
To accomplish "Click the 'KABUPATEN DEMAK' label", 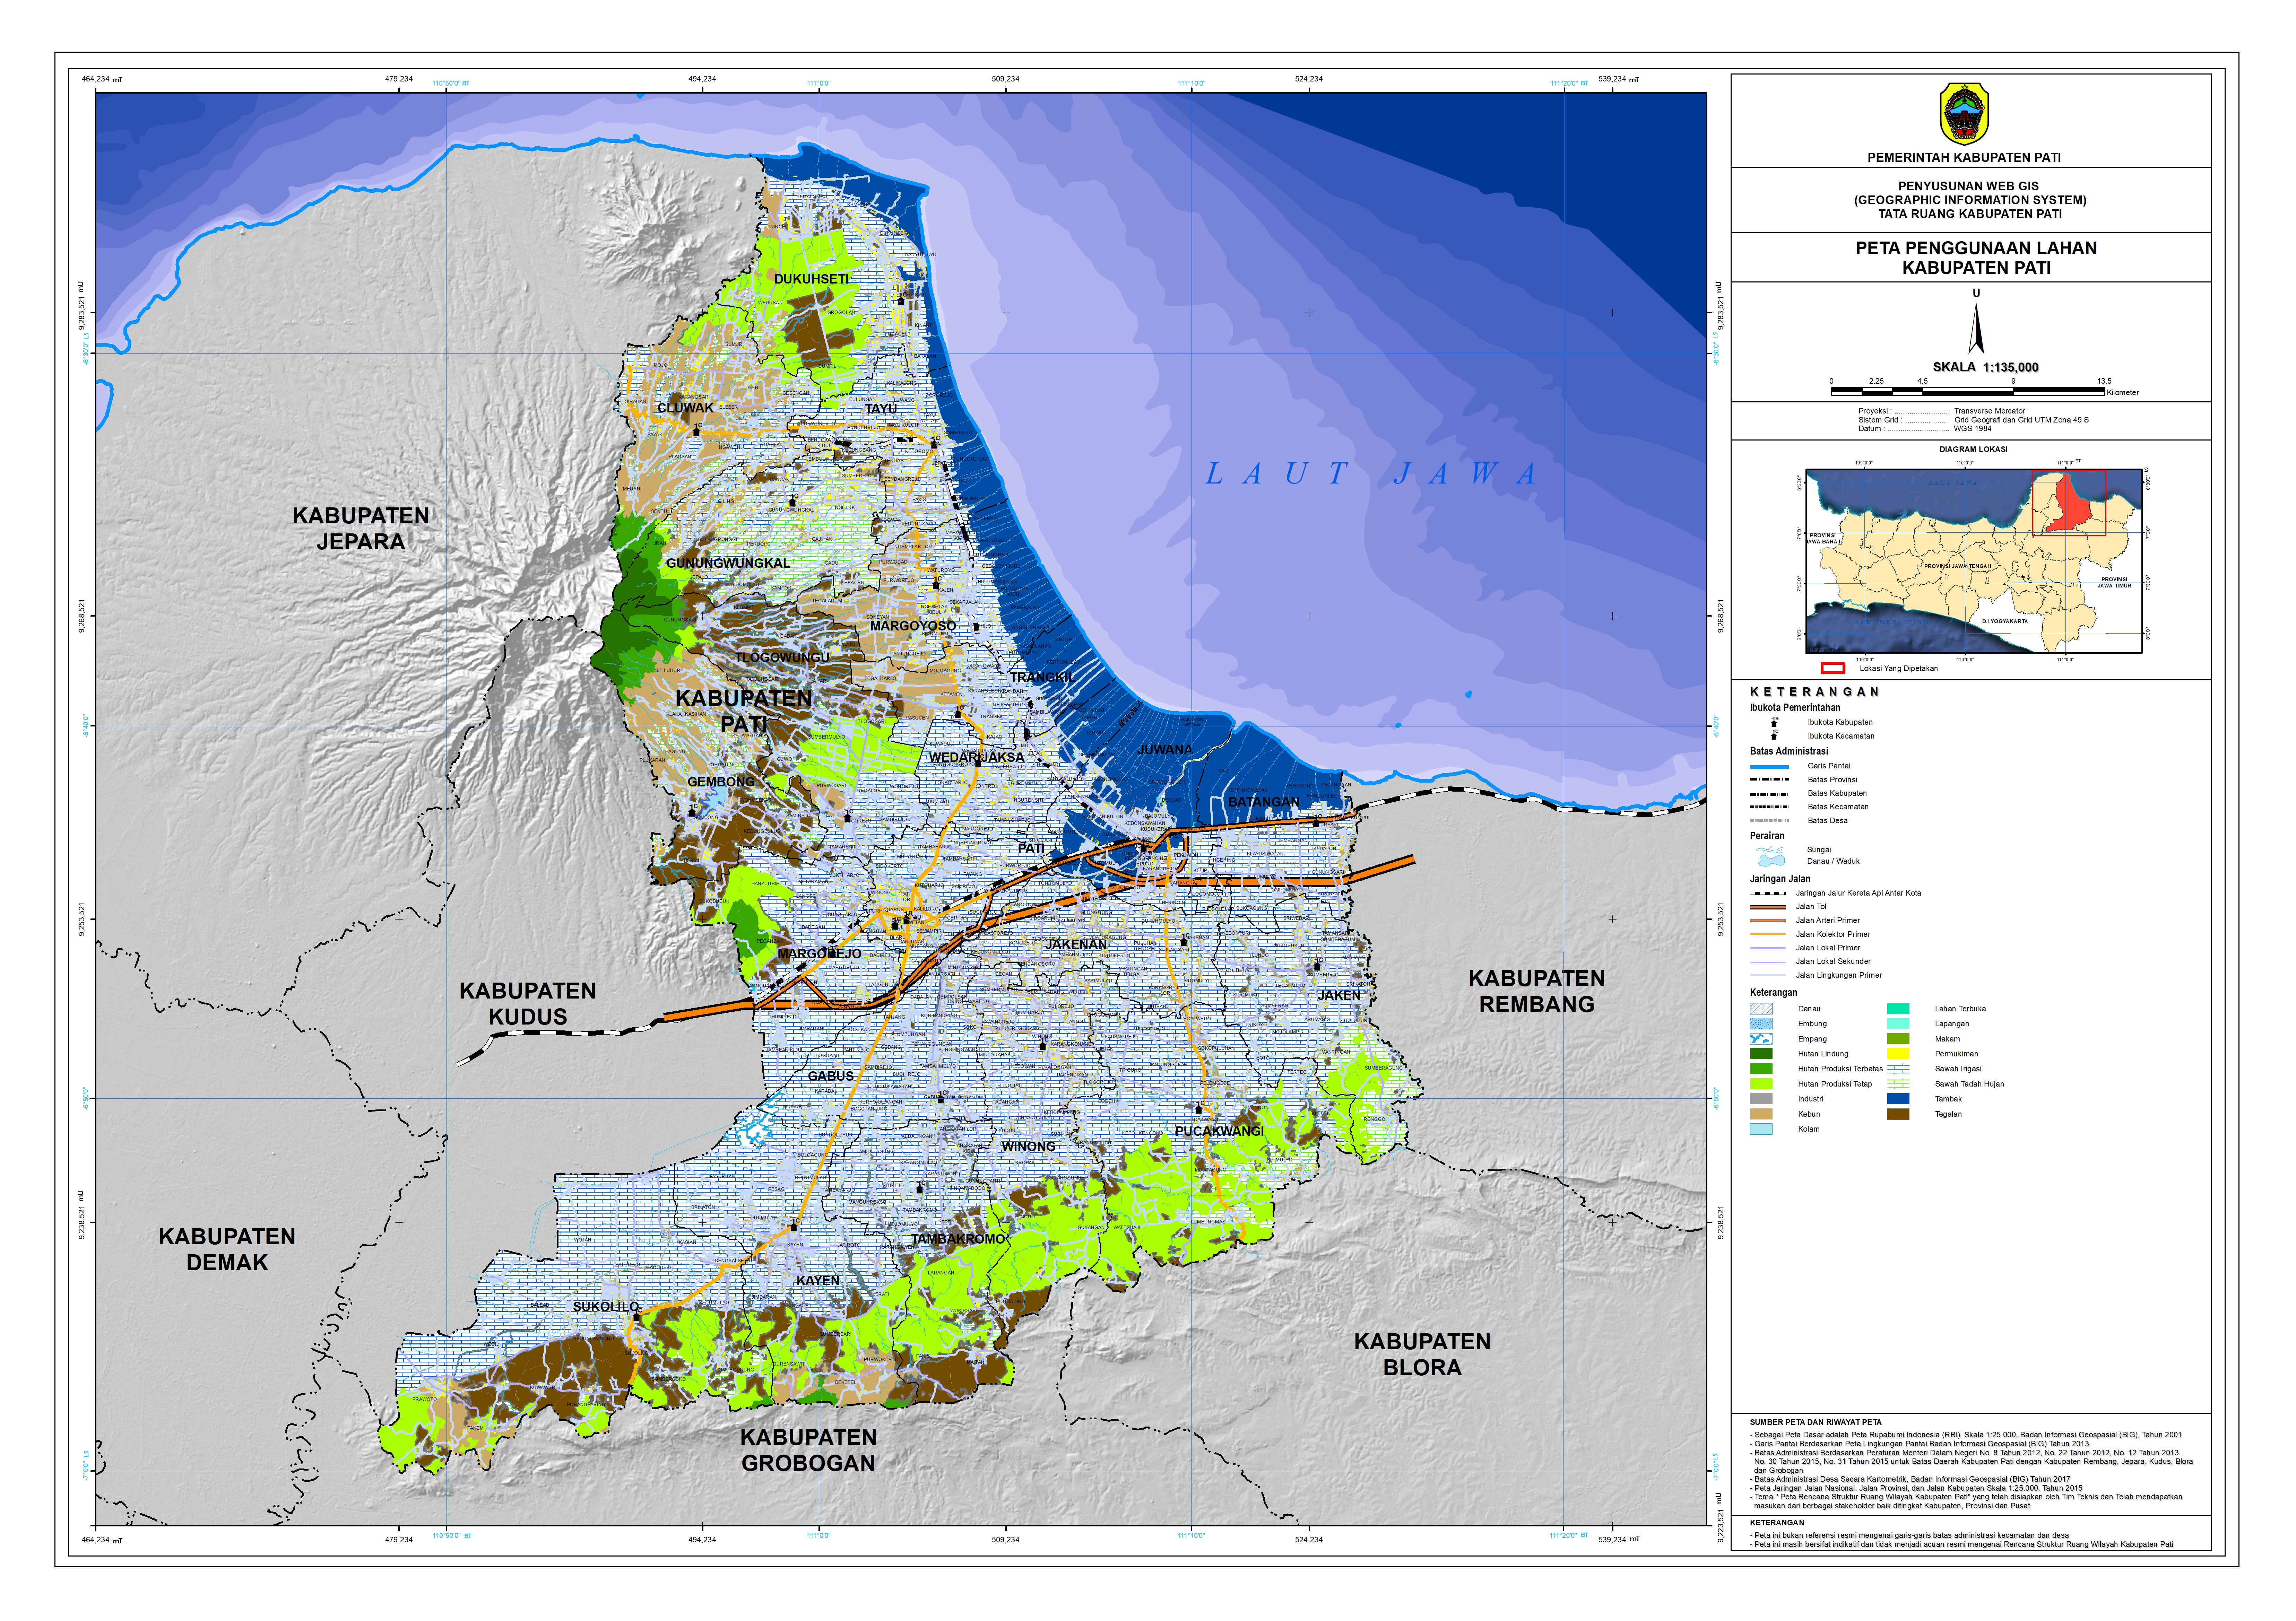I will (x=227, y=1250).
